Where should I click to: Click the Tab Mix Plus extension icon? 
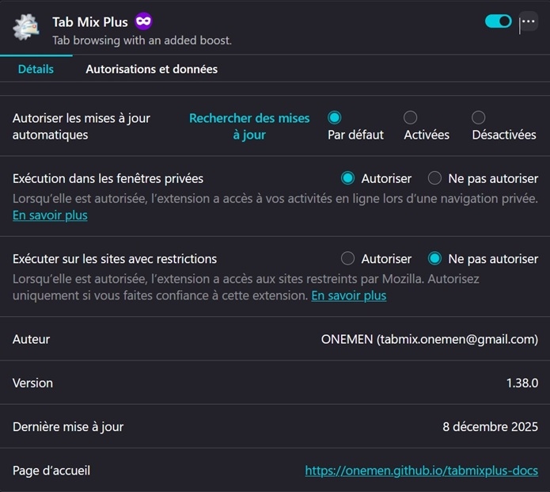click(26, 26)
